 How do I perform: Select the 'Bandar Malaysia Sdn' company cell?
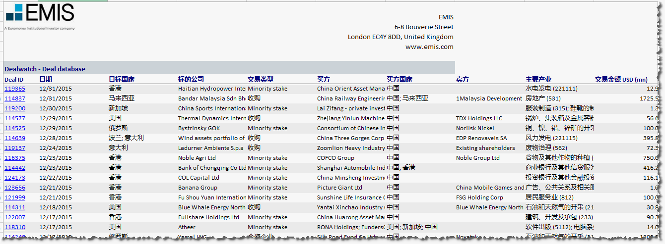click(212, 98)
